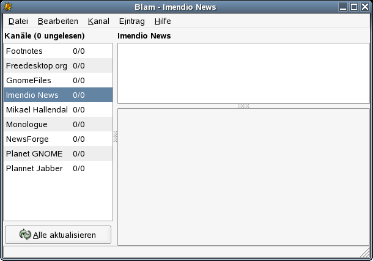Select the GnomeFiles channel
373x261 pixels.
58,80
